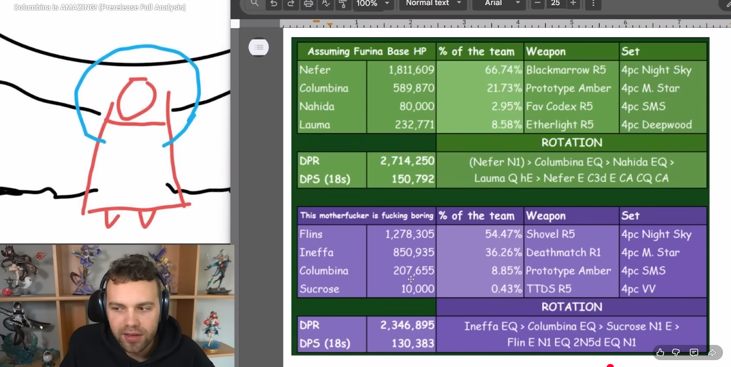731x367 pixels.
Task: Activate the Paint format roller tool
Action: (x=343, y=3)
